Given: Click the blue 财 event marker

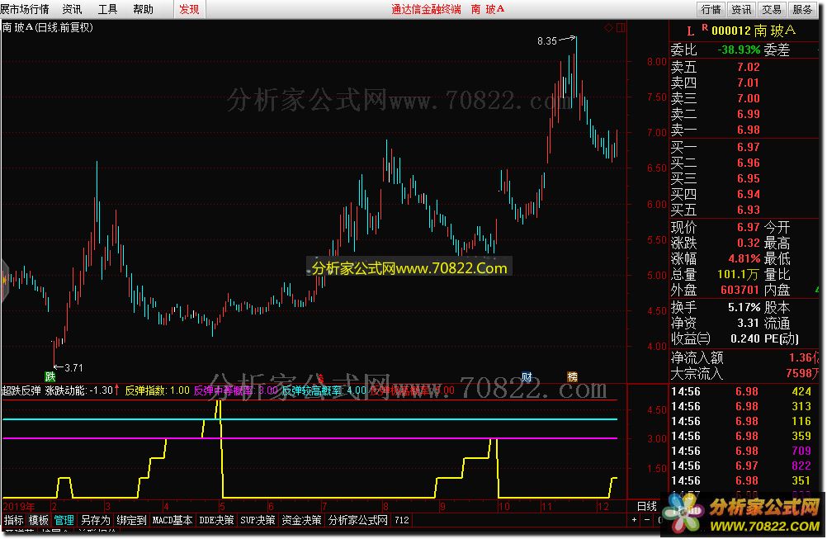Looking at the screenshot, I should (x=527, y=376).
